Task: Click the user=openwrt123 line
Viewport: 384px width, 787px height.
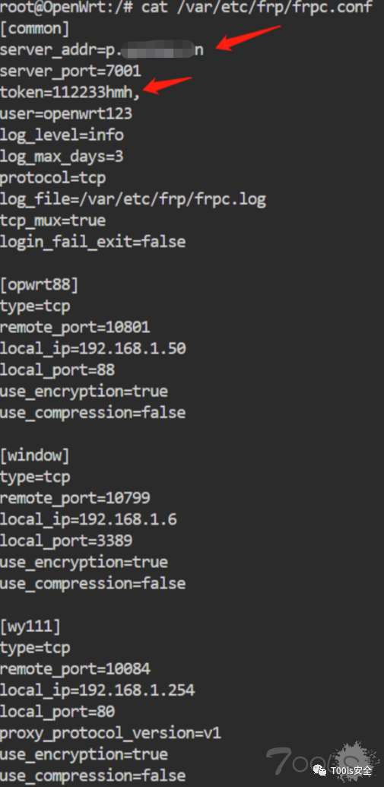Action: pos(65,113)
